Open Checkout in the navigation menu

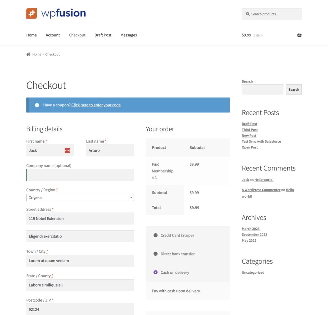tap(77, 35)
